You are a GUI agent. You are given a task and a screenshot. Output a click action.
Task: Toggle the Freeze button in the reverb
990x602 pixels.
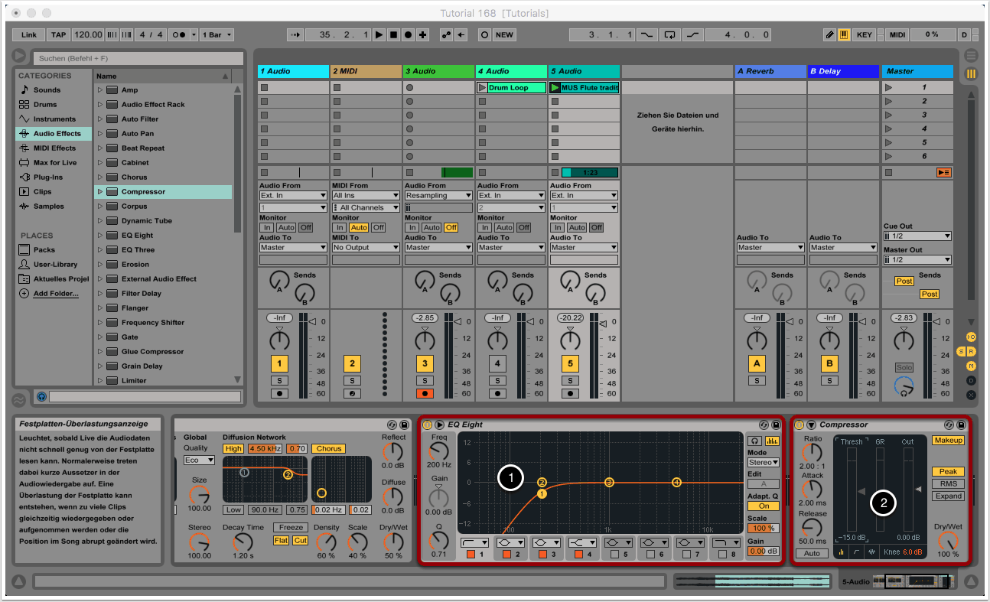click(x=291, y=528)
